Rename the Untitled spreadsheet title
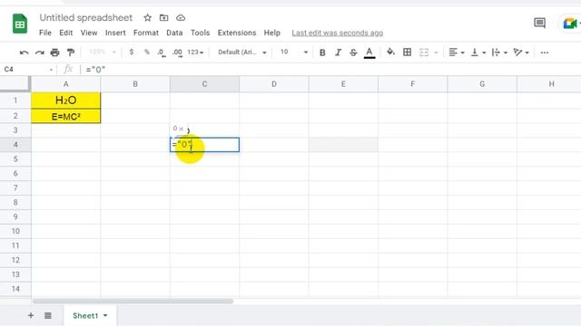The image size is (581, 326). coord(86,17)
